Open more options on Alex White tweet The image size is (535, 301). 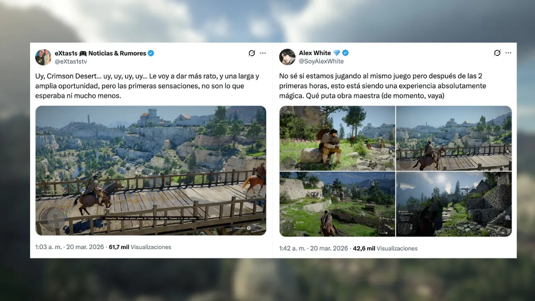[508, 53]
